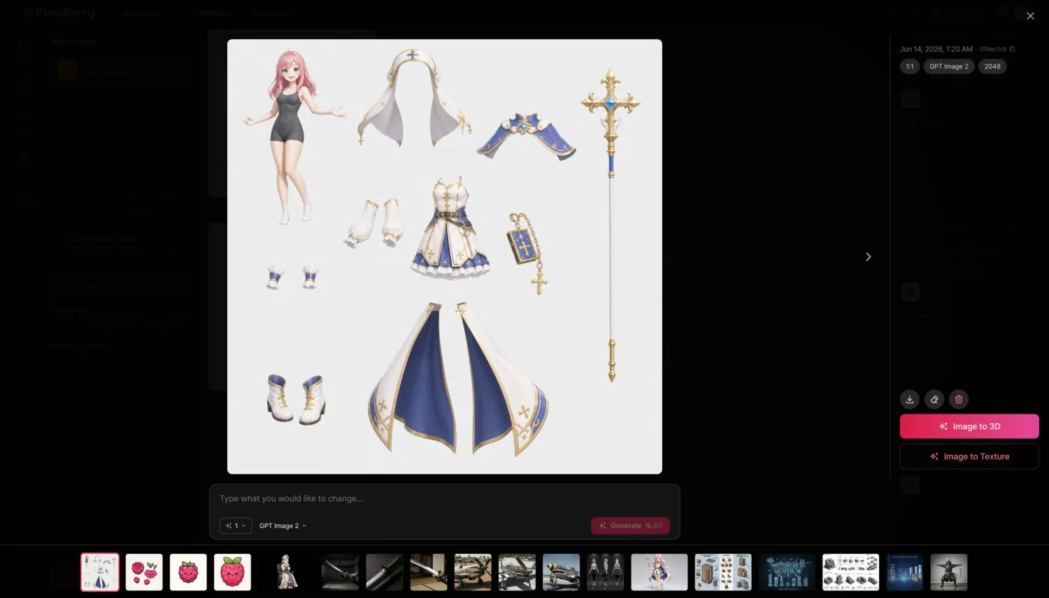Open the propeller warplane thumbnail
The width and height of the screenshot is (1049, 598).
point(473,572)
